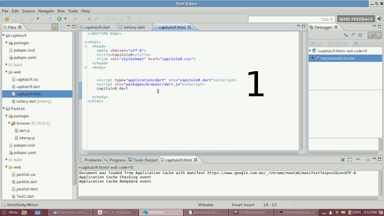Click the Save file toolbar icon
The image size is (384, 216).
(14, 19)
